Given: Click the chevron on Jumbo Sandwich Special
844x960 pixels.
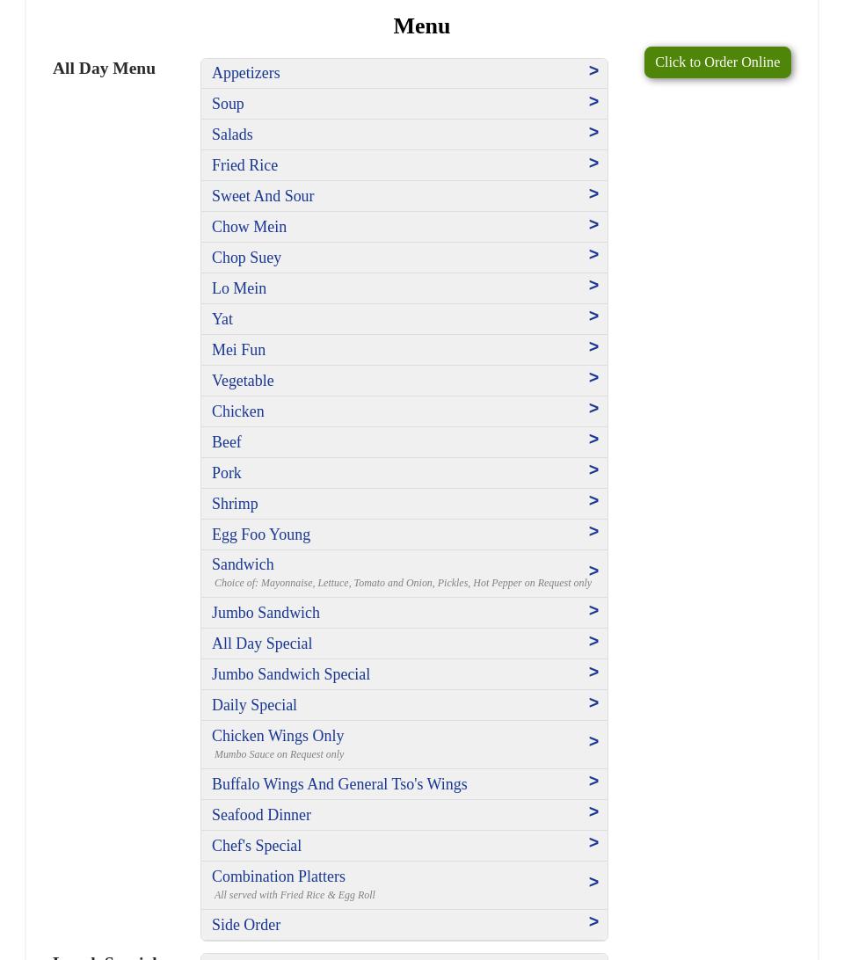Looking at the screenshot, I should point(593,673).
